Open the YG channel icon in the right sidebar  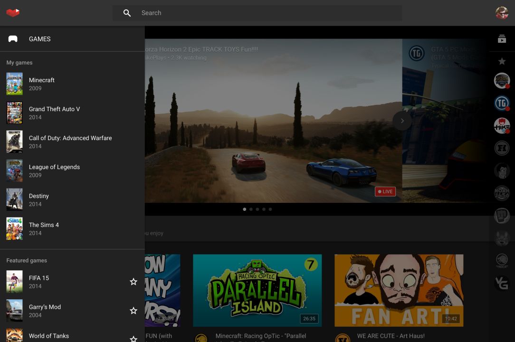click(x=502, y=283)
